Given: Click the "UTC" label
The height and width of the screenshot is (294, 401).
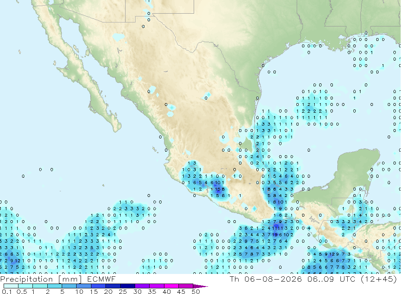Looking at the screenshot, I should point(348,279).
